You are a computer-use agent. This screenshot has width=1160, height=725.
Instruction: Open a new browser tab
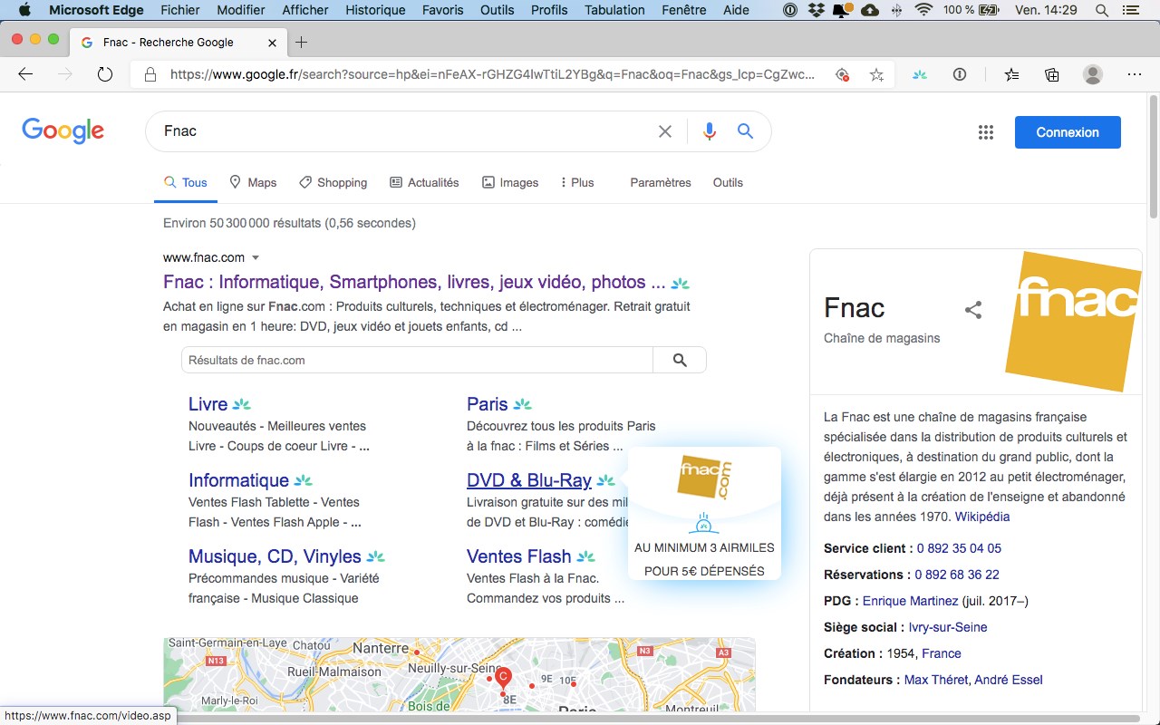302,43
